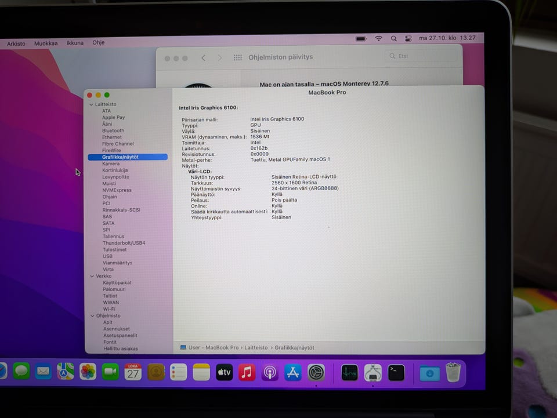This screenshot has height=418, width=557.
Task: Click Laitteisto in the path bar
Action: pos(256,348)
